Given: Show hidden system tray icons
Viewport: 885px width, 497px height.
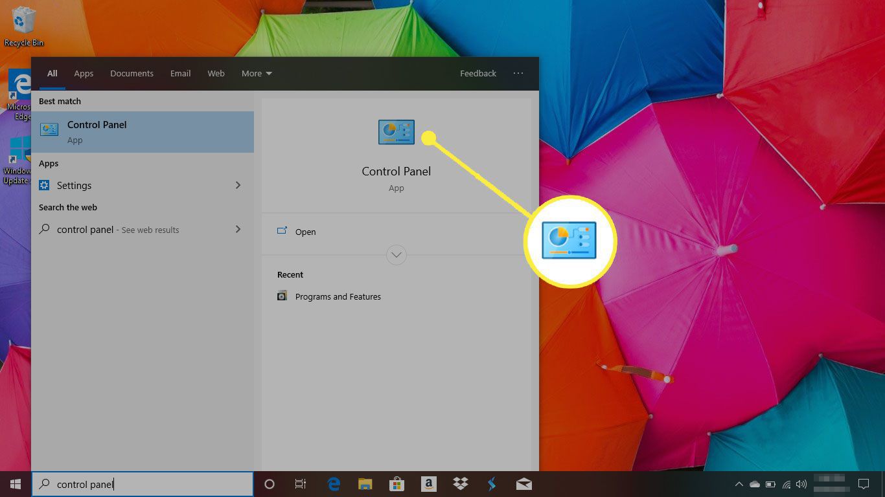Looking at the screenshot, I should (739, 484).
